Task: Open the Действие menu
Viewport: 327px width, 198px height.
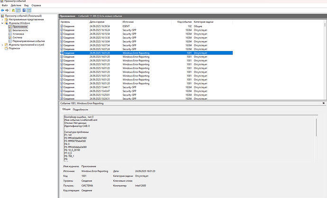Action: pos(16,5)
